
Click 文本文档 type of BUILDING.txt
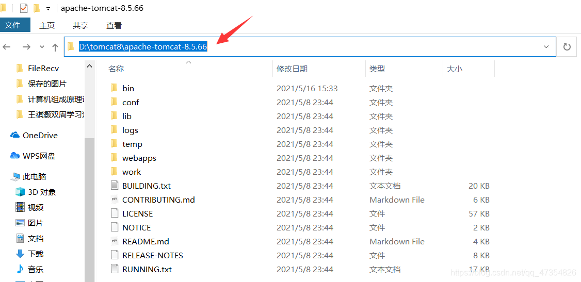pyautogui.click(x=385, y=186)
